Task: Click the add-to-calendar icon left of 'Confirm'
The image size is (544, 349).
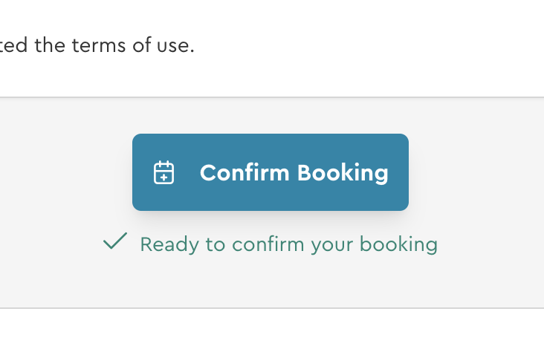Action: (x=163, y=173)
